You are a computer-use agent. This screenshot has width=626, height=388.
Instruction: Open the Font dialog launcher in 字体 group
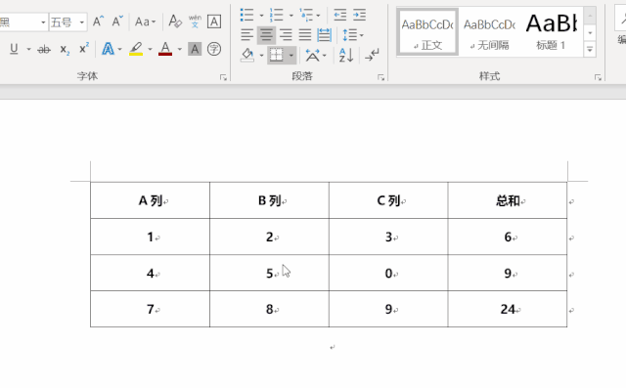[223, 77]
